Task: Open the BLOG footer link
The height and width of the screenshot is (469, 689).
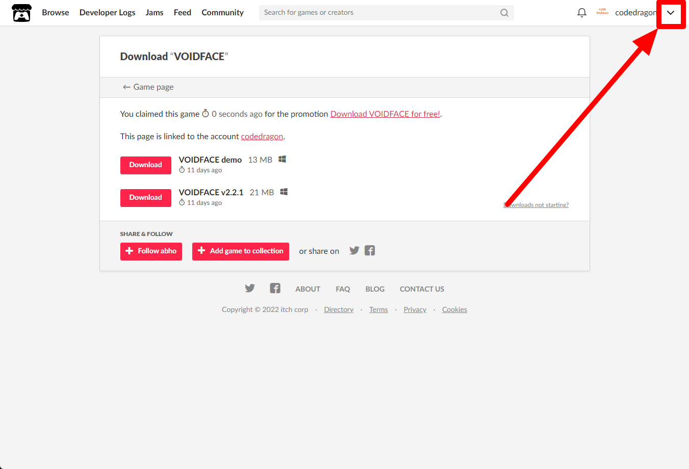Action: (375, 289)
